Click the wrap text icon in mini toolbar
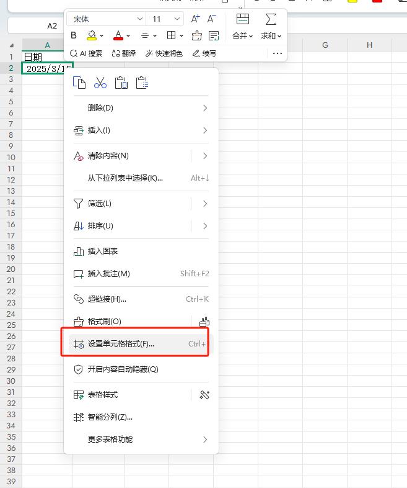Image resolution: width=407 pixels, height=488 pixels. [214, 35]
